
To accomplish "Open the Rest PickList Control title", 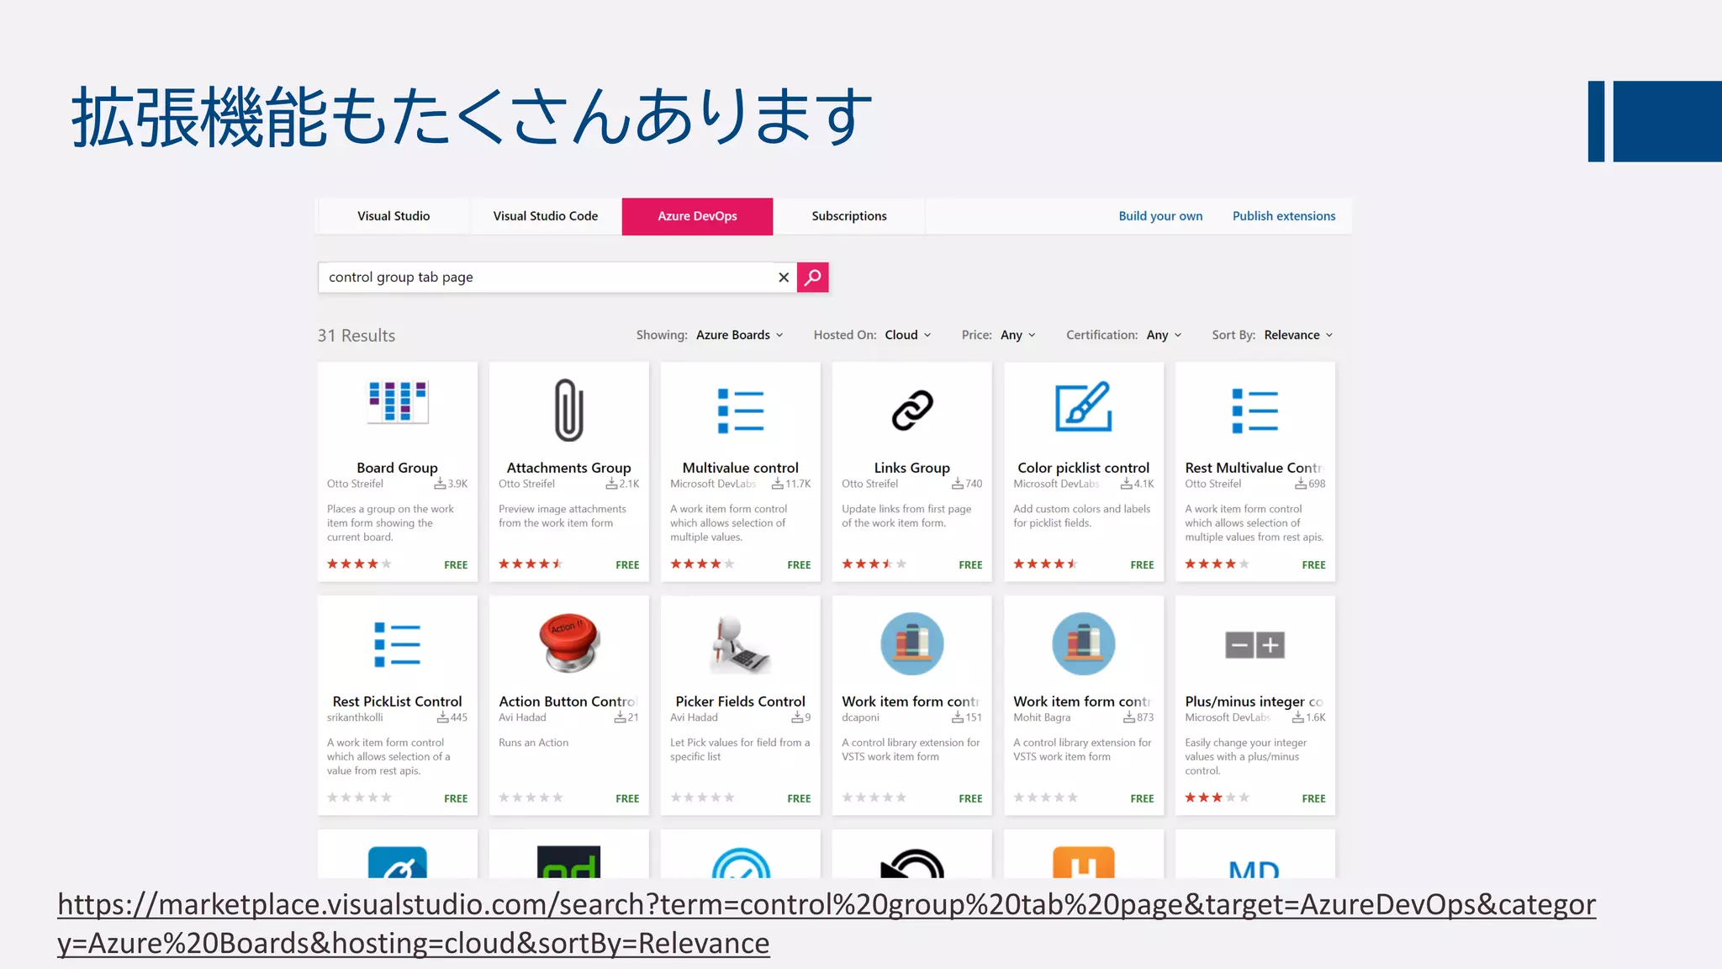I will coord(398,702).
